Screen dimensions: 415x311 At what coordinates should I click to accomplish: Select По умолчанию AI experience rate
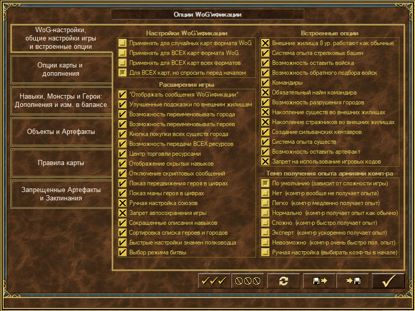point(265,183)
